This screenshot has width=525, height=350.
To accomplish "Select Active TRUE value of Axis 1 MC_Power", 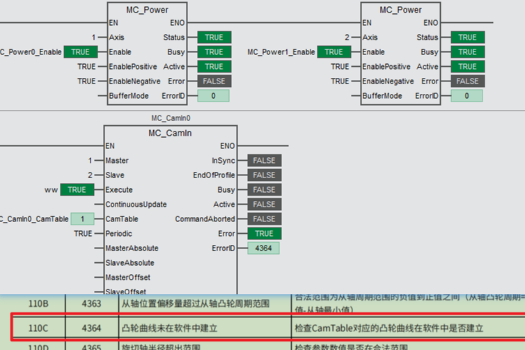I will (214, 67).
